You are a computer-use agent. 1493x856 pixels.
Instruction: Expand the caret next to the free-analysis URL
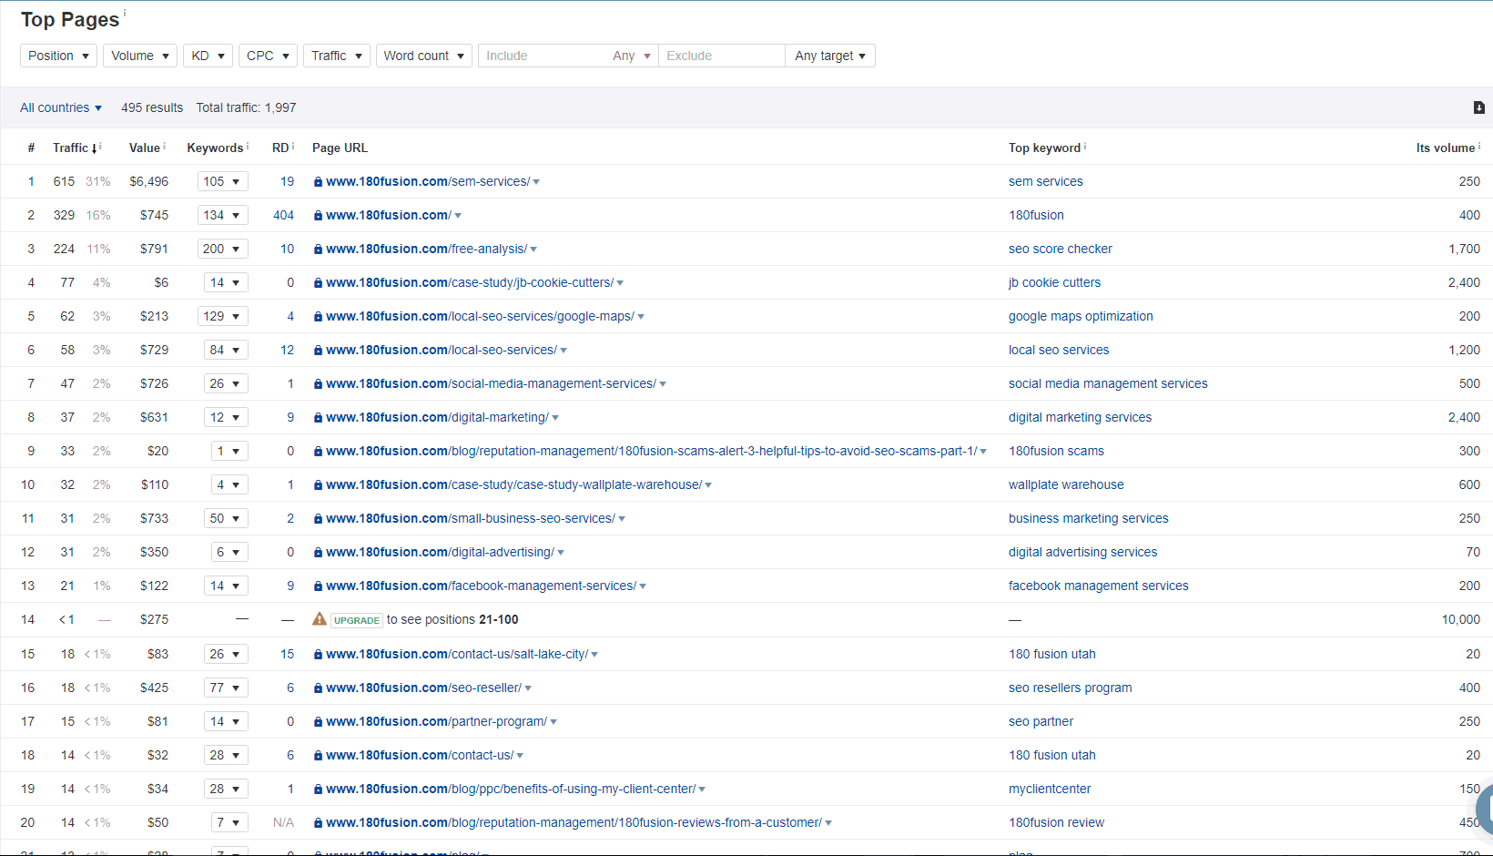tap(534, 249)
